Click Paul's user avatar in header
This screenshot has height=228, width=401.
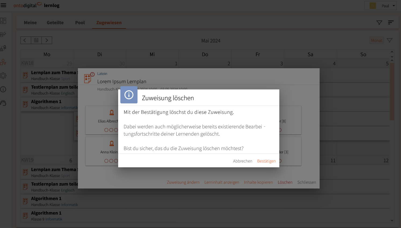coord(373,6)
